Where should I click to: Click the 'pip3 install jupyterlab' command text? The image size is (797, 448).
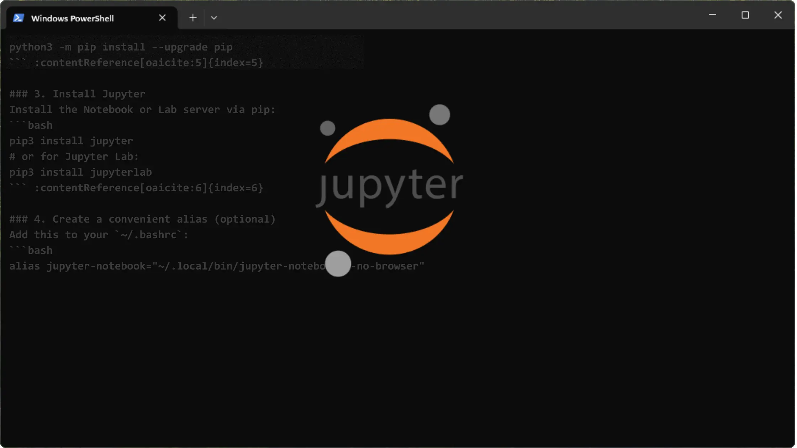click(x=80, y=172)
